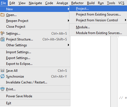The image size is (127, 107).
Task: Expand the Reopen Project submenu arrow
Action: 68,21
